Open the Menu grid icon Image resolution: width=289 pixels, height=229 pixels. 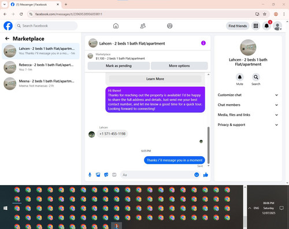255,26
